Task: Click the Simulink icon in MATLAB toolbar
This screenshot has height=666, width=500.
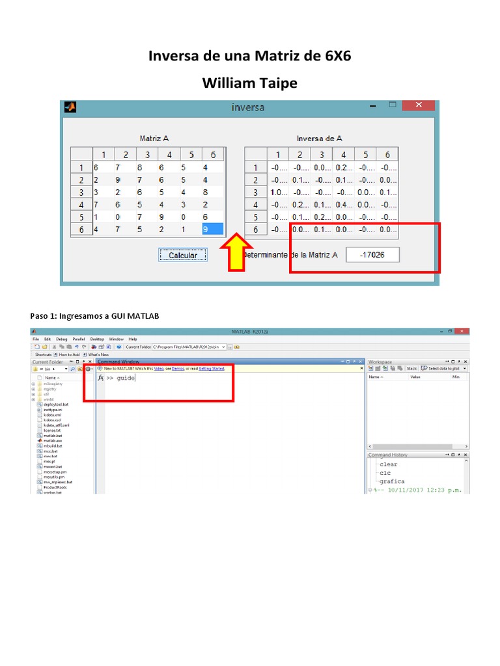Action: (94, 347)
